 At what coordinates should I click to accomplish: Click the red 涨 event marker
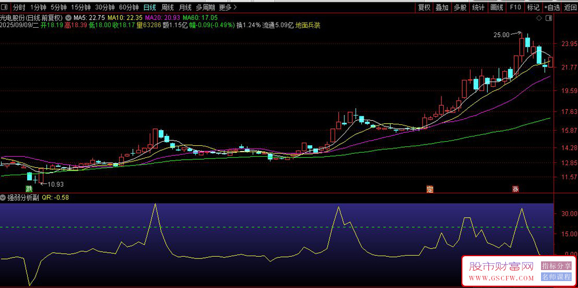(516, 189)
